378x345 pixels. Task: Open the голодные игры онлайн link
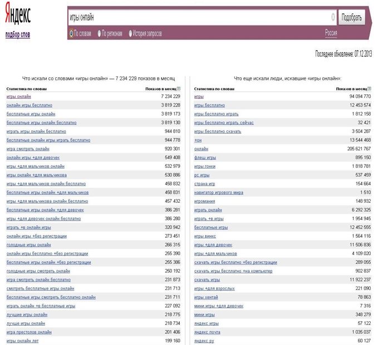29,245
